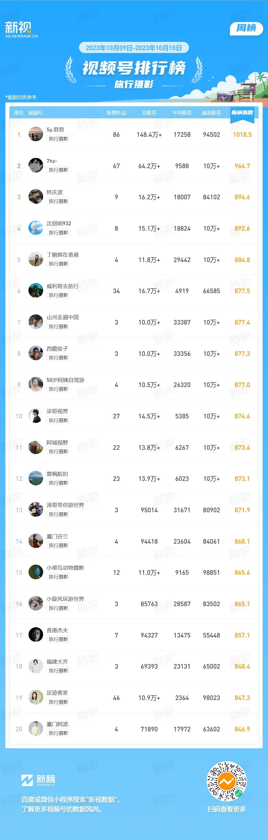Click the 7hz- anime avatar
Viewport: 268px width, 840px height.
click(36, 165)
